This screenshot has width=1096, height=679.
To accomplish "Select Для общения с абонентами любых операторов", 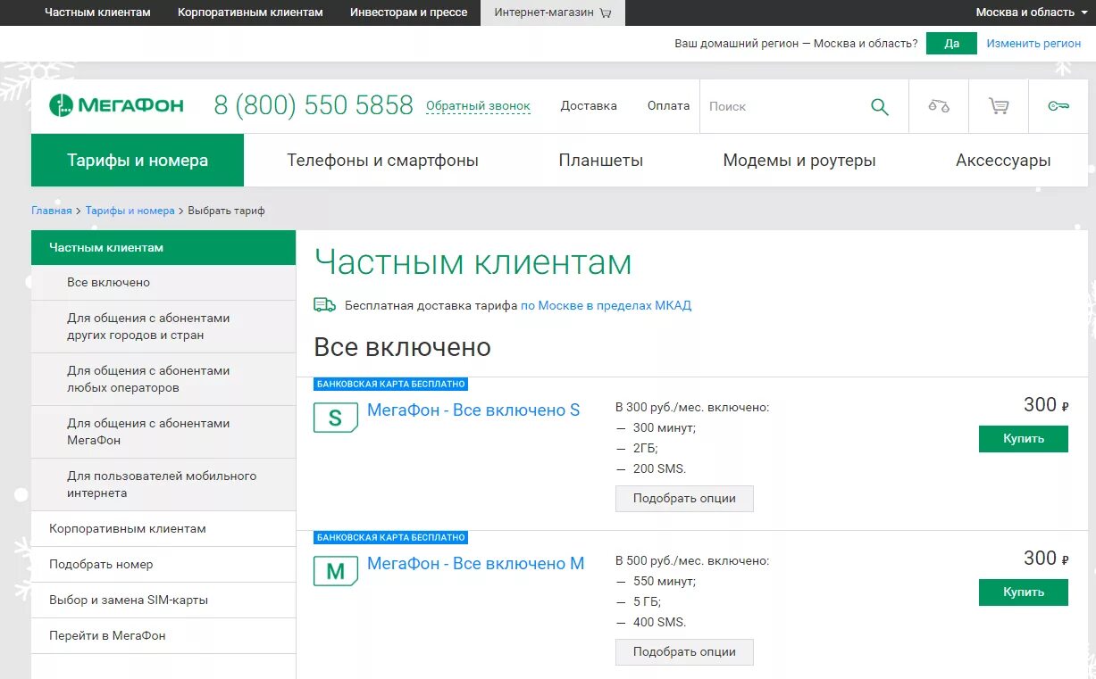I will pos(163,379).
